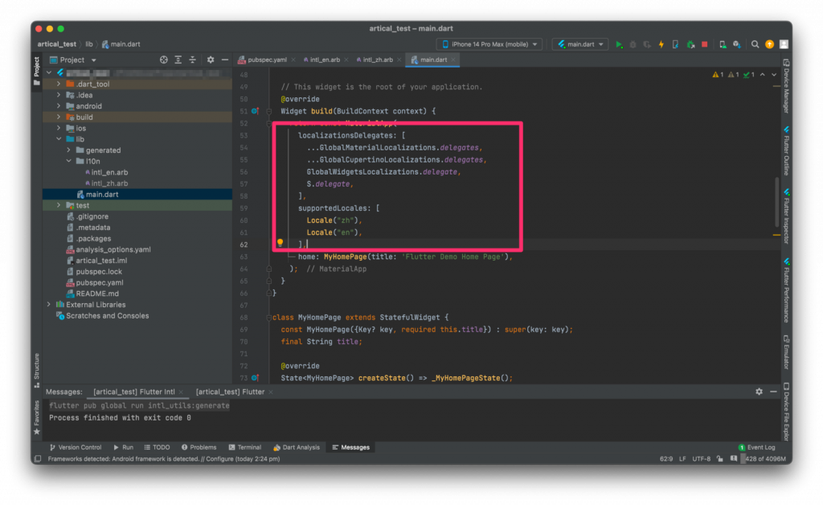Open Flutter Outline side panel
This screenshot has height=505, width=823.
pos(786,150)
